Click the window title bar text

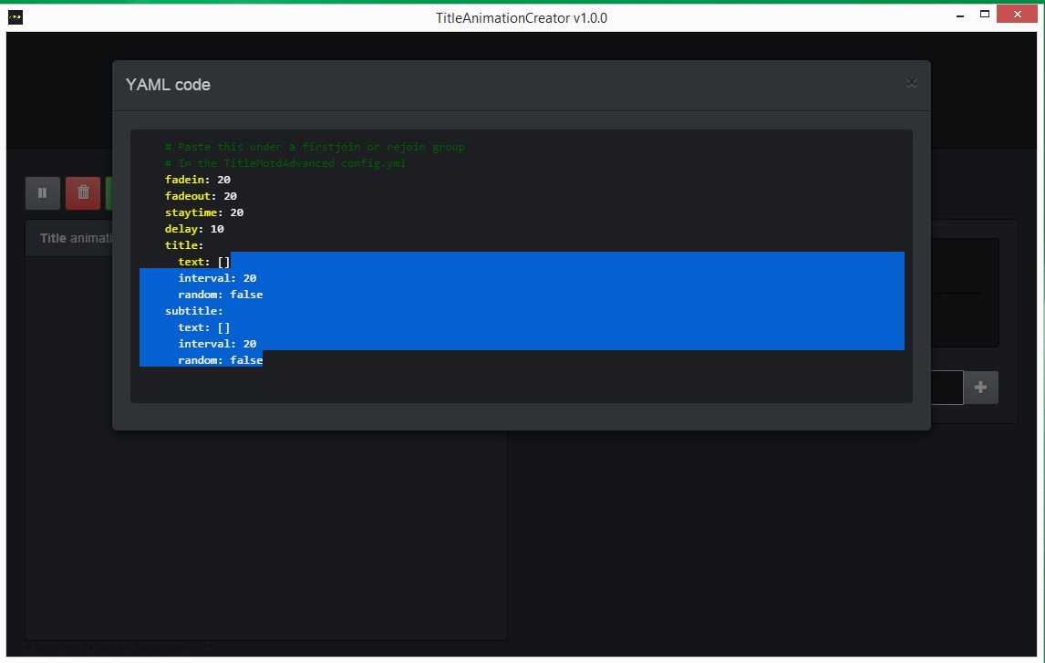coord(522,17)
